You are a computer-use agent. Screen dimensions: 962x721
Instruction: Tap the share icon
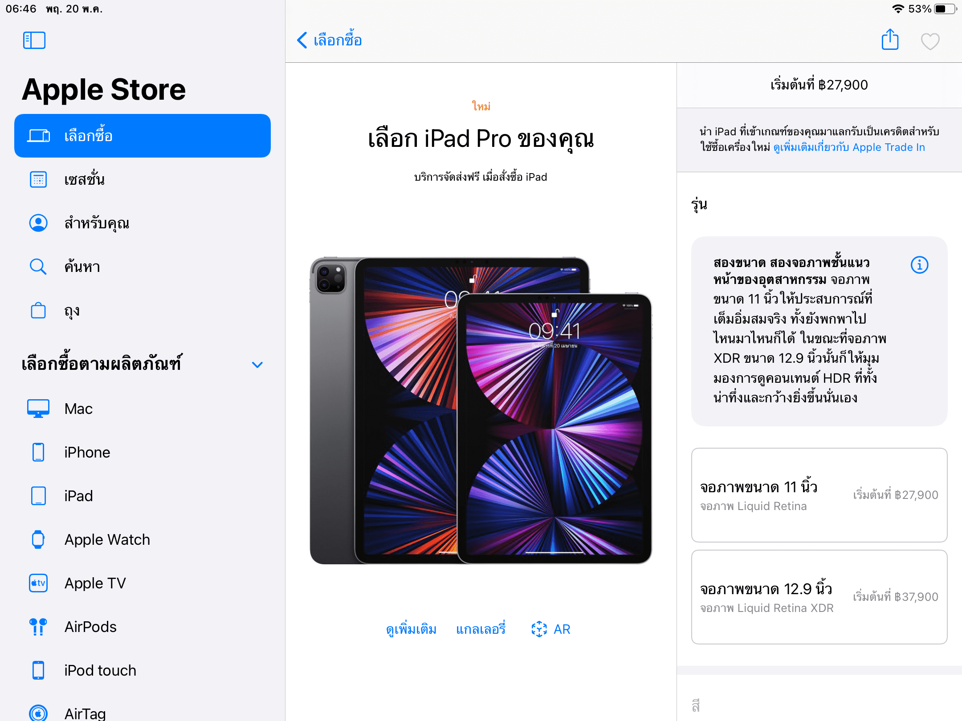click(x=890, y=40)
